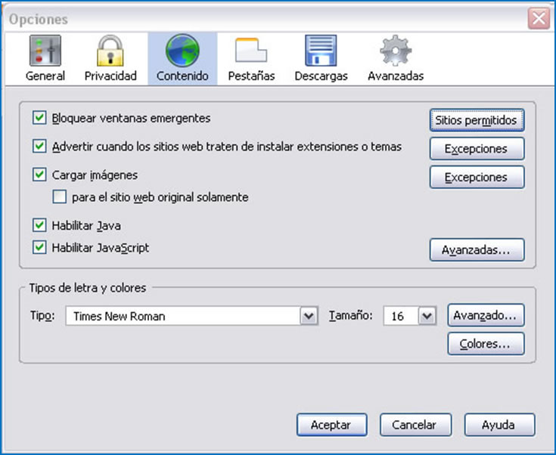Toggle the Habilitar JavaScript checkbox

39,247
